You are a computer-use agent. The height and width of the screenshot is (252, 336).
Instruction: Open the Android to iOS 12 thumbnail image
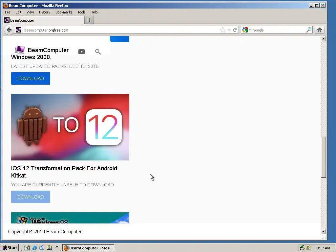tap(70, 127)
